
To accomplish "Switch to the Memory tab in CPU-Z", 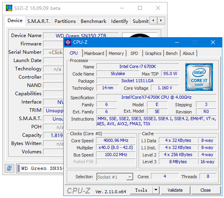I will 116,53.
